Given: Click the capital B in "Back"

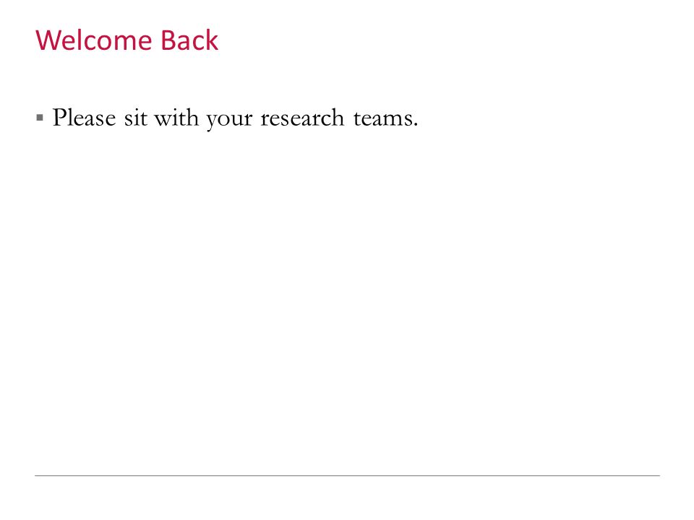Looking at the screenshot, I should pos(167,40).
